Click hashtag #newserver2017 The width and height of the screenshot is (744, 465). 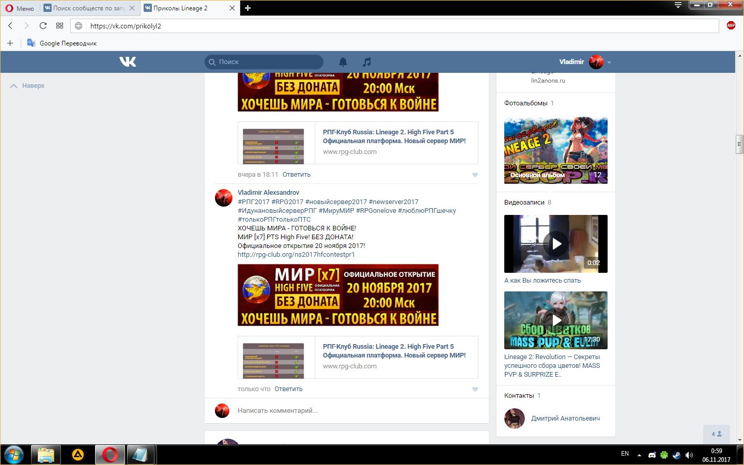pyautogui.click(x=394, y=202)
